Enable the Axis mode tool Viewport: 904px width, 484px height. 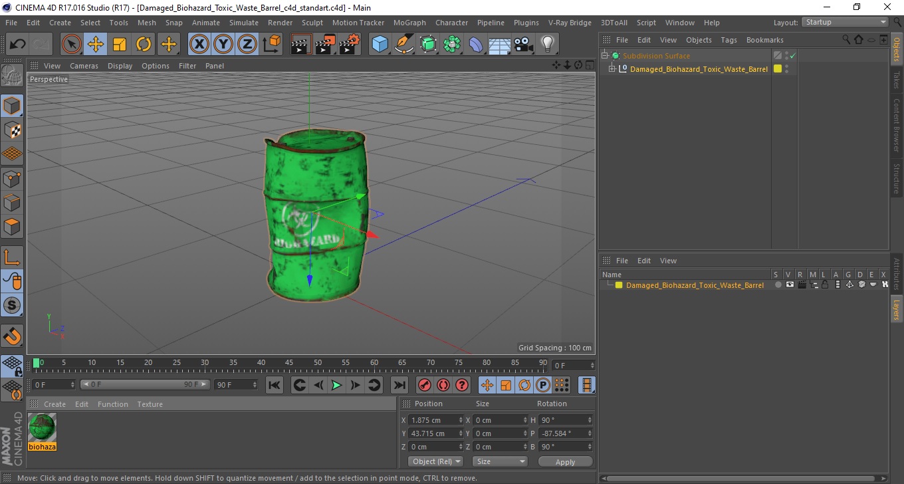(x=12, y=257)
